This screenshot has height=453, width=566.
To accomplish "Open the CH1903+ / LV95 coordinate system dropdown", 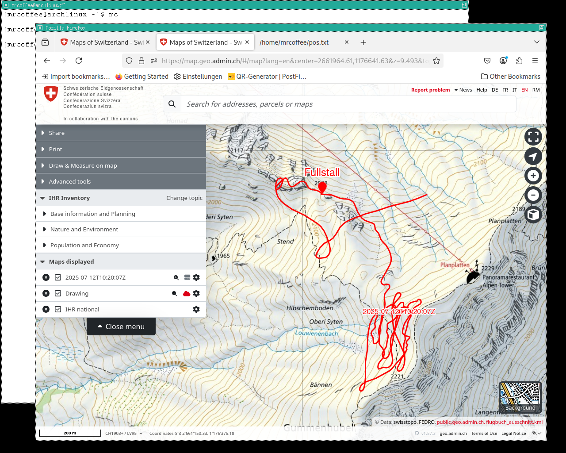I will (x=124, y=433).
